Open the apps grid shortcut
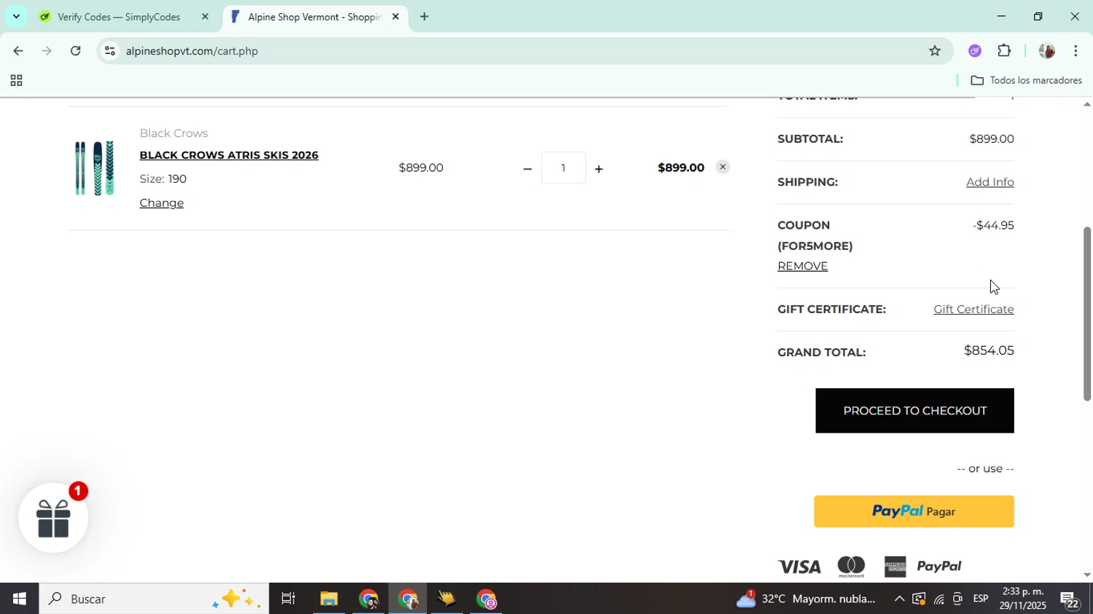The height and width of the screenshot is (614, 1093). point(16,81)
